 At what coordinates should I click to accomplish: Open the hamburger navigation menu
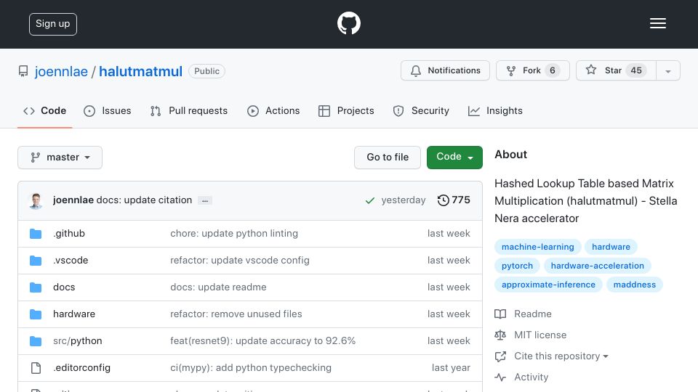click(657, 23)
